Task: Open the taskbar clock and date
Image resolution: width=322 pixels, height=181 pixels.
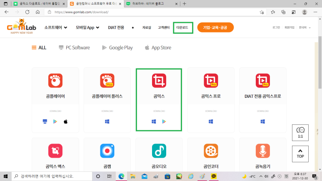Action: click(300, 176)
